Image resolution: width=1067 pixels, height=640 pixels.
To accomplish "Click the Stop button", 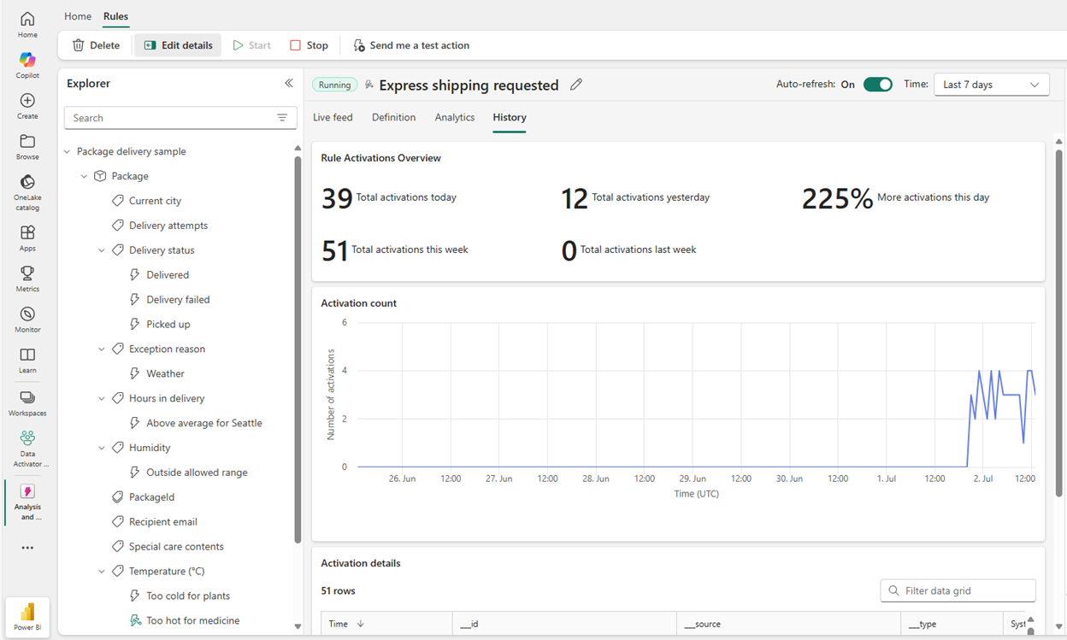I will tap(309, 45).
